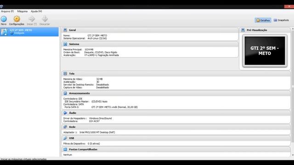Click the Pré-Visualização header title

coord(257,30)
